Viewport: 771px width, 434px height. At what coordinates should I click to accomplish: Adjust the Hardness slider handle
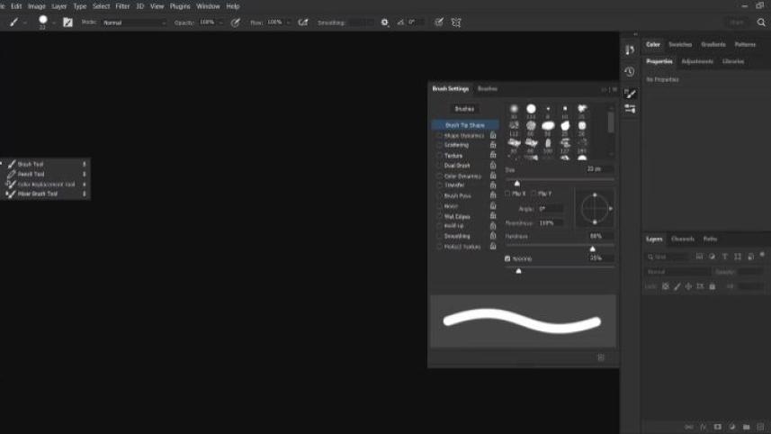[592, 249]
